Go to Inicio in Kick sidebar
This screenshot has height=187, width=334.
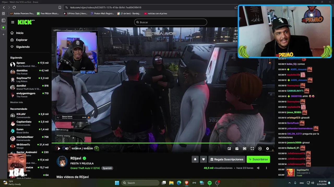tap(17, 33)
